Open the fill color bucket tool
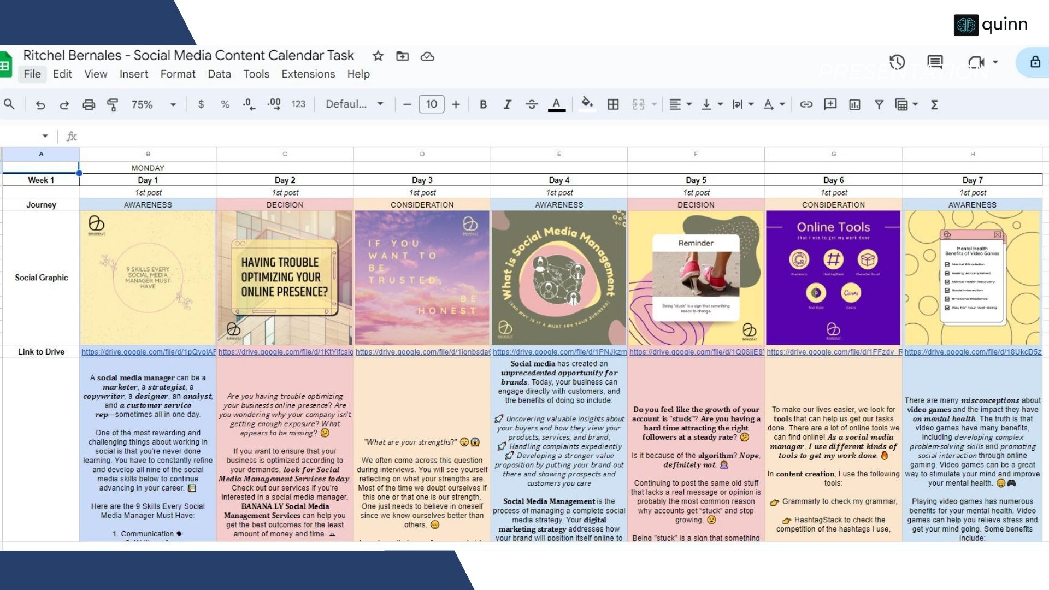This screenshot has height=590, width=1049. 587,104
